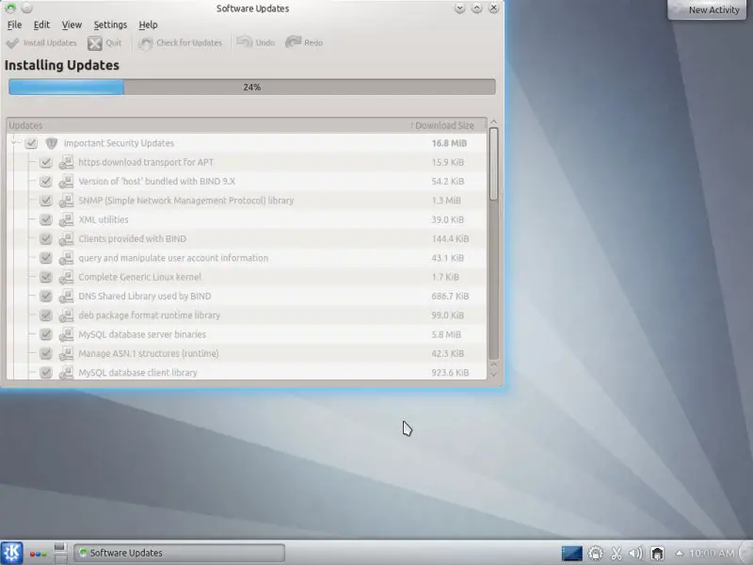The image size is (753, 565).
Task: Open the View menu
Action: pos(72,25)
